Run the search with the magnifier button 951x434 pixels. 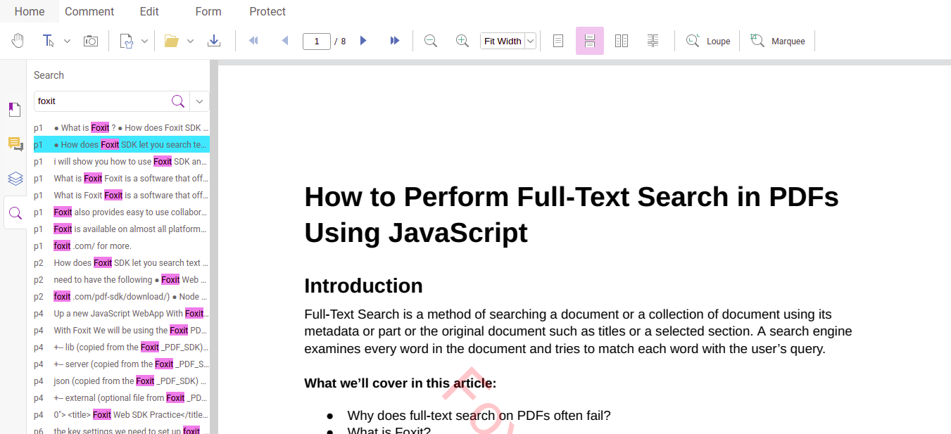[x=178, y=101]
